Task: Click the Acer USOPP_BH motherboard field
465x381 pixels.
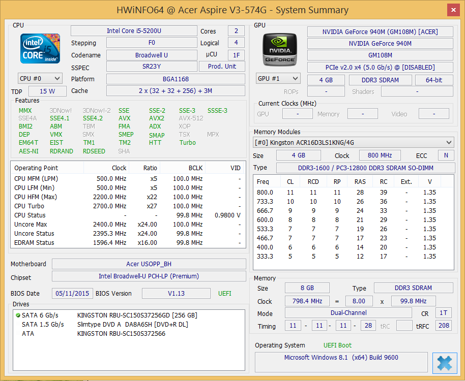Action: point(149,264)
